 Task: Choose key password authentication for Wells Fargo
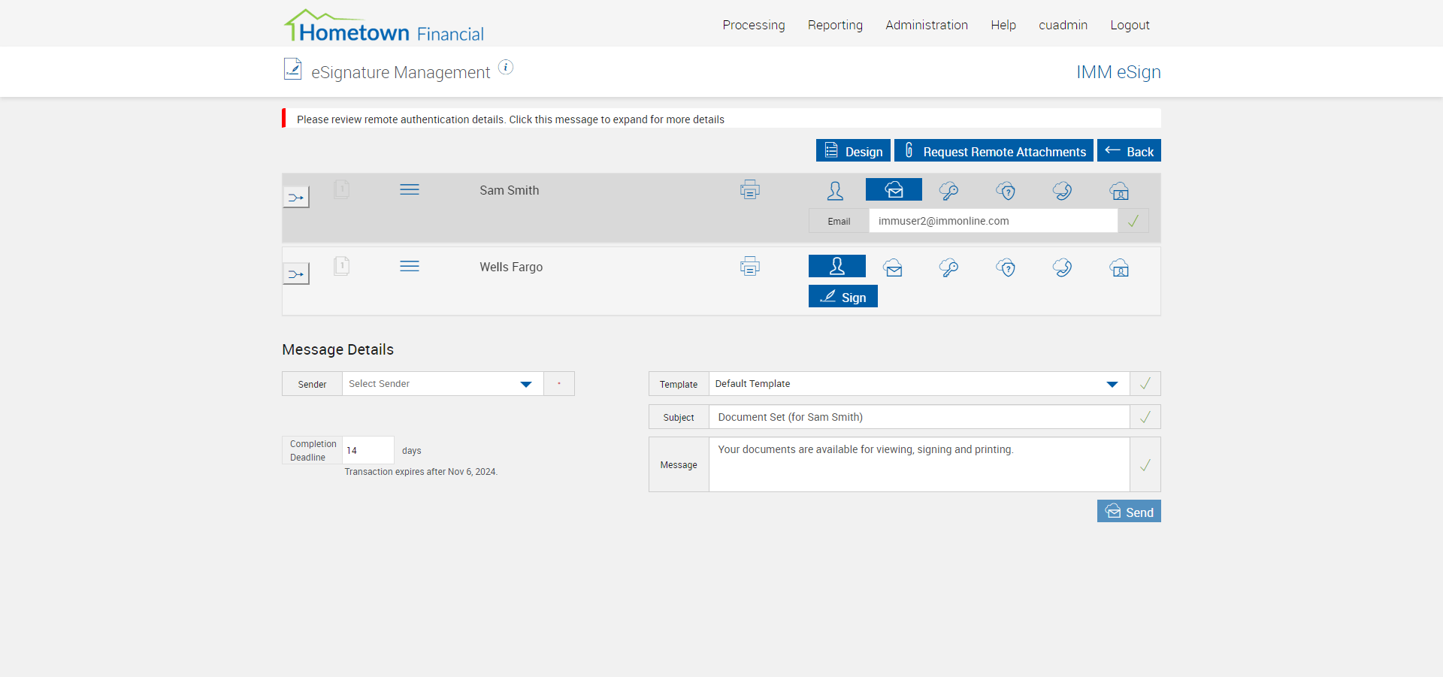coord(948,267)
